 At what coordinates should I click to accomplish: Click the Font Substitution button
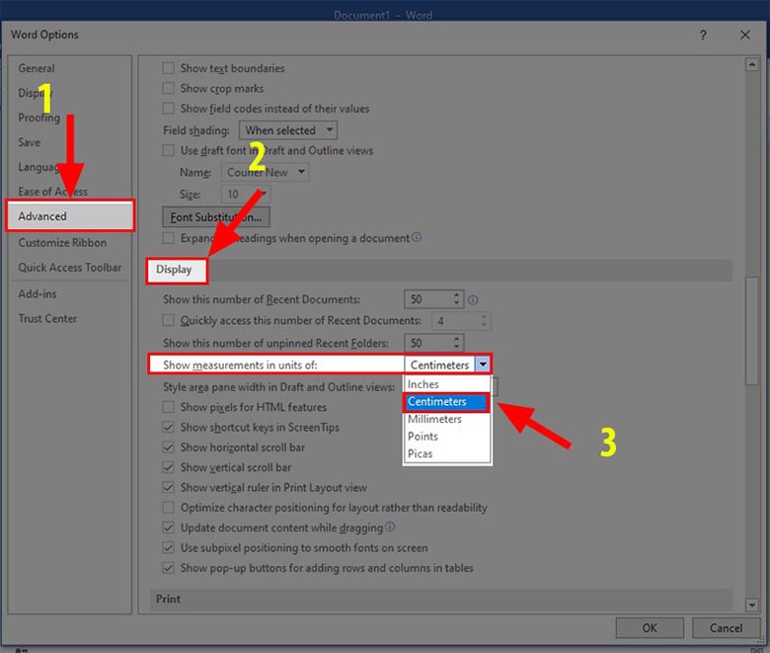tap(215, 217)
